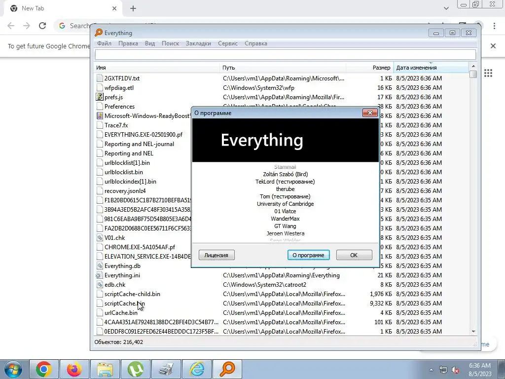
Task: Click the results scrollbar down arrow
Action: tap(473, 331)
